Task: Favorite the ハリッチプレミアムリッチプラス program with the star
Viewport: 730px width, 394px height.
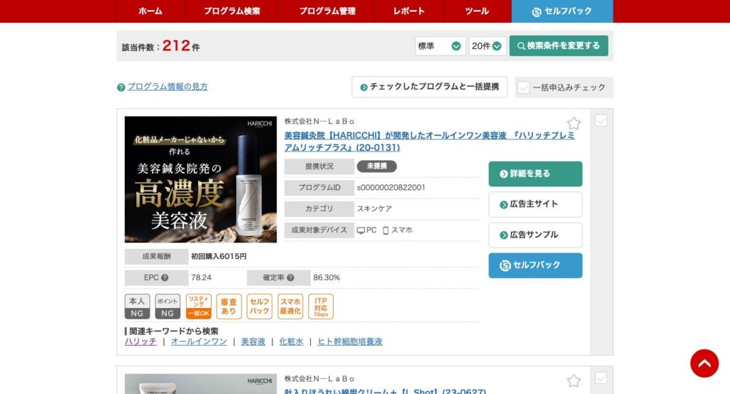Action: pyautogui.click(x=574, y=123)
